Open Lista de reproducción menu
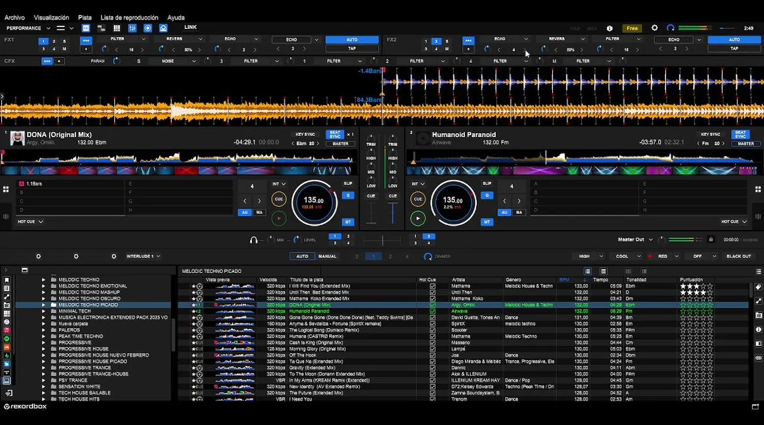The height and width of the screenshot is (425, 764). pos(129,18)
